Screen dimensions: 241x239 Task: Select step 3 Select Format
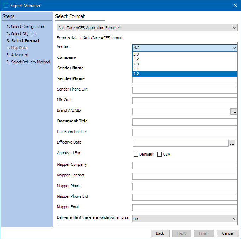pos(23,41)
